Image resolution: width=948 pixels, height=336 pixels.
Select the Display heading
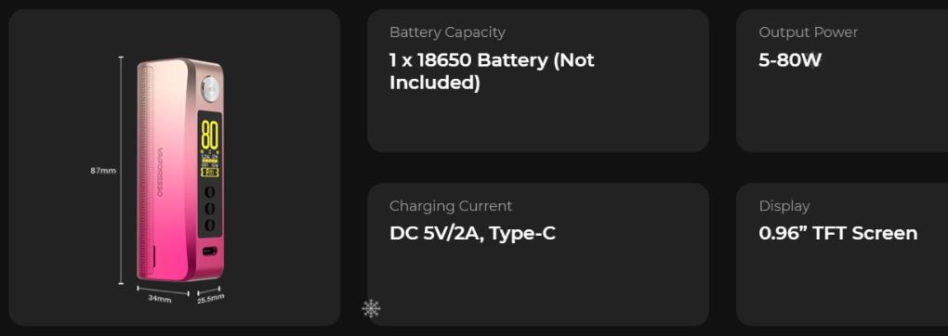click(x=783, y=205)
